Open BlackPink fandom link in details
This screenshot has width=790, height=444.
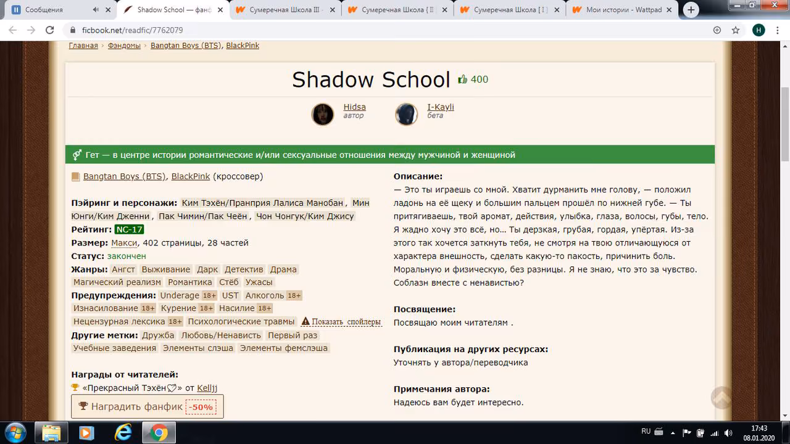pos(191,176)
